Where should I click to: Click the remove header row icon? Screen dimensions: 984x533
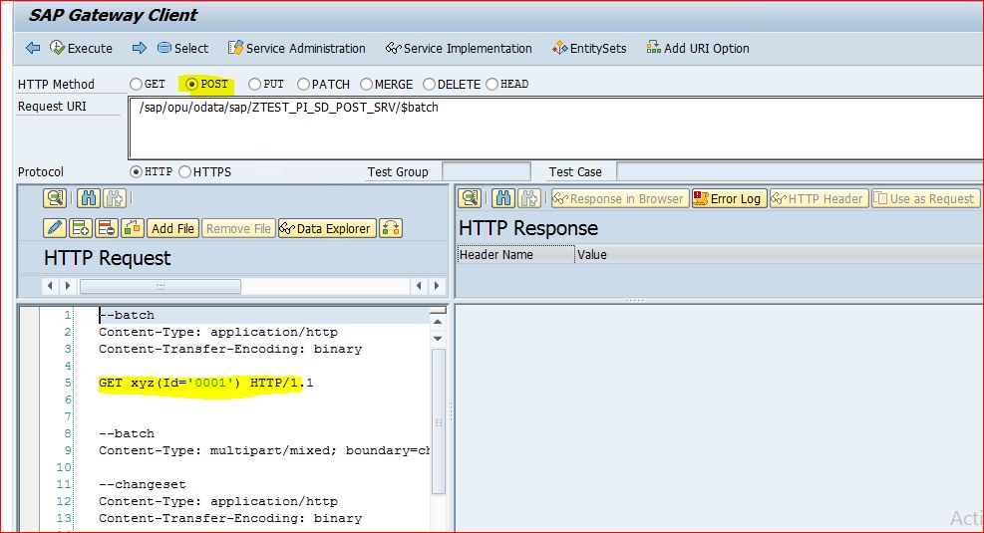coord(106,228)
